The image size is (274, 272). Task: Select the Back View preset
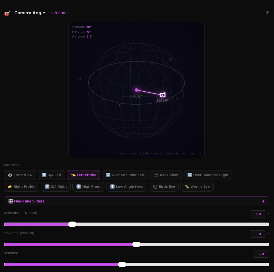pos(165,175)
